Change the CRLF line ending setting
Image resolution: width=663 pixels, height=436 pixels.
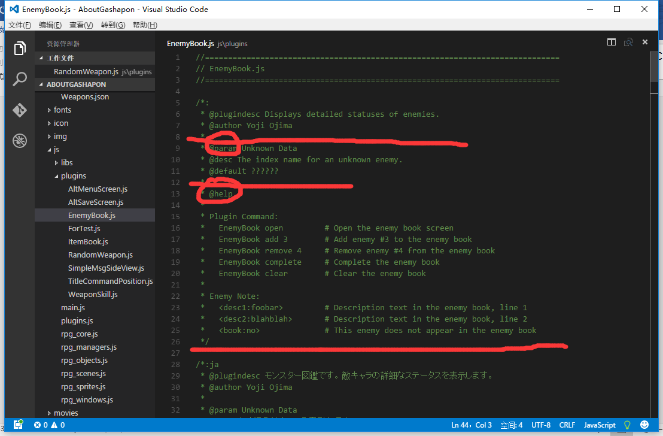(567, 425)
